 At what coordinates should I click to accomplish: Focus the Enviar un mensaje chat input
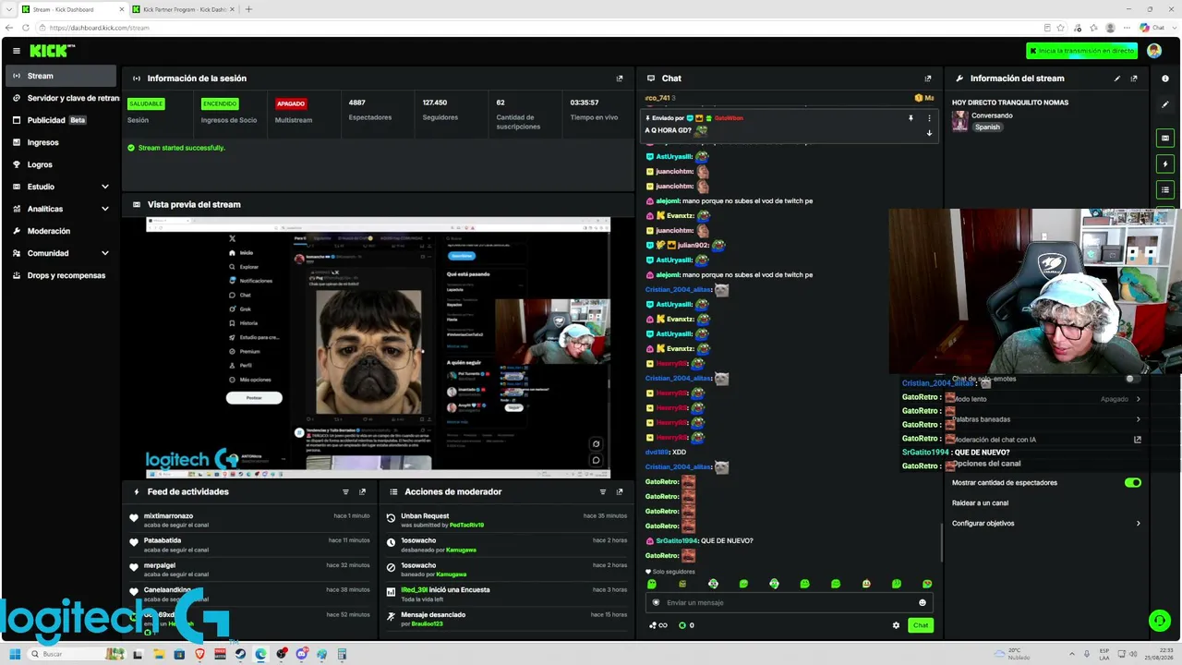790,603
